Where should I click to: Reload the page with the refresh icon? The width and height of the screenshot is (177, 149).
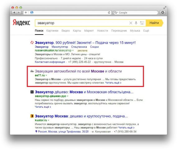coord(109,13)
